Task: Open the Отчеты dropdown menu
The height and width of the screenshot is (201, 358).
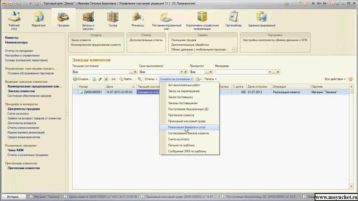Action: click(x=150, y=79)
